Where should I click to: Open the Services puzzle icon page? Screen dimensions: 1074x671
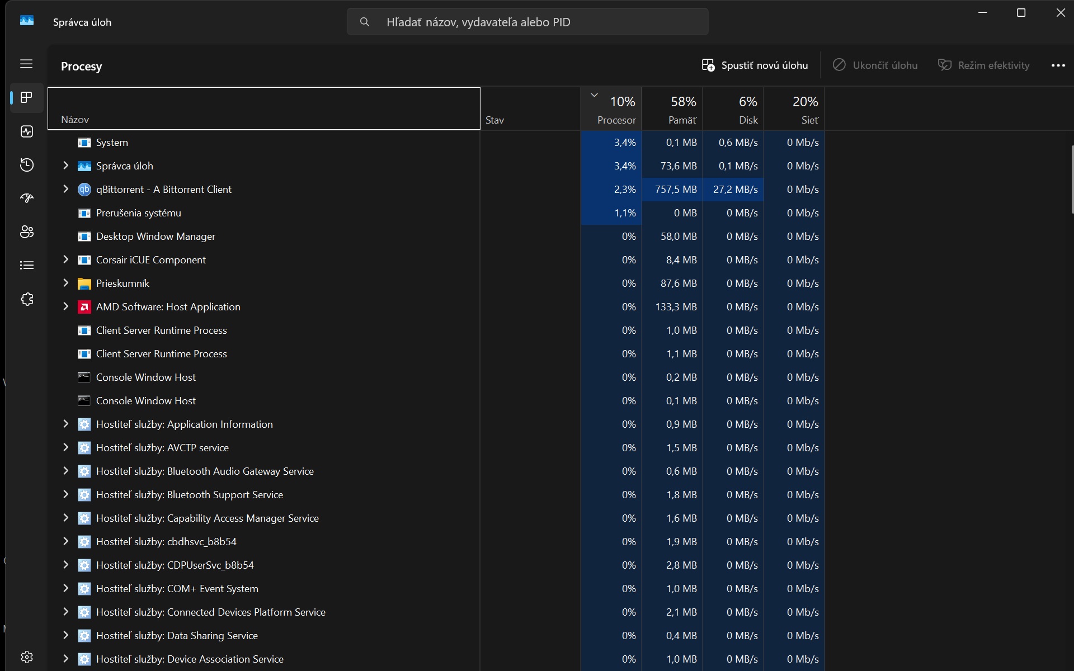26,299
